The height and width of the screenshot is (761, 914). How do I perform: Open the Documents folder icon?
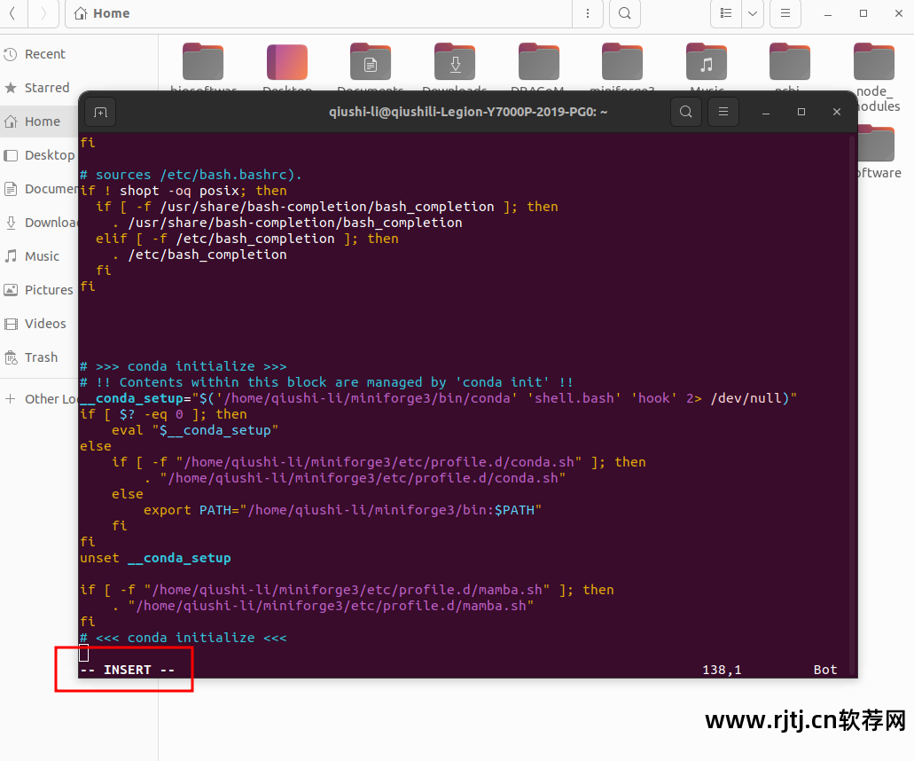[371, 63]
